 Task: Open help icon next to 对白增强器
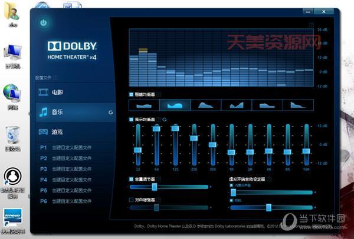coord(159,200)
